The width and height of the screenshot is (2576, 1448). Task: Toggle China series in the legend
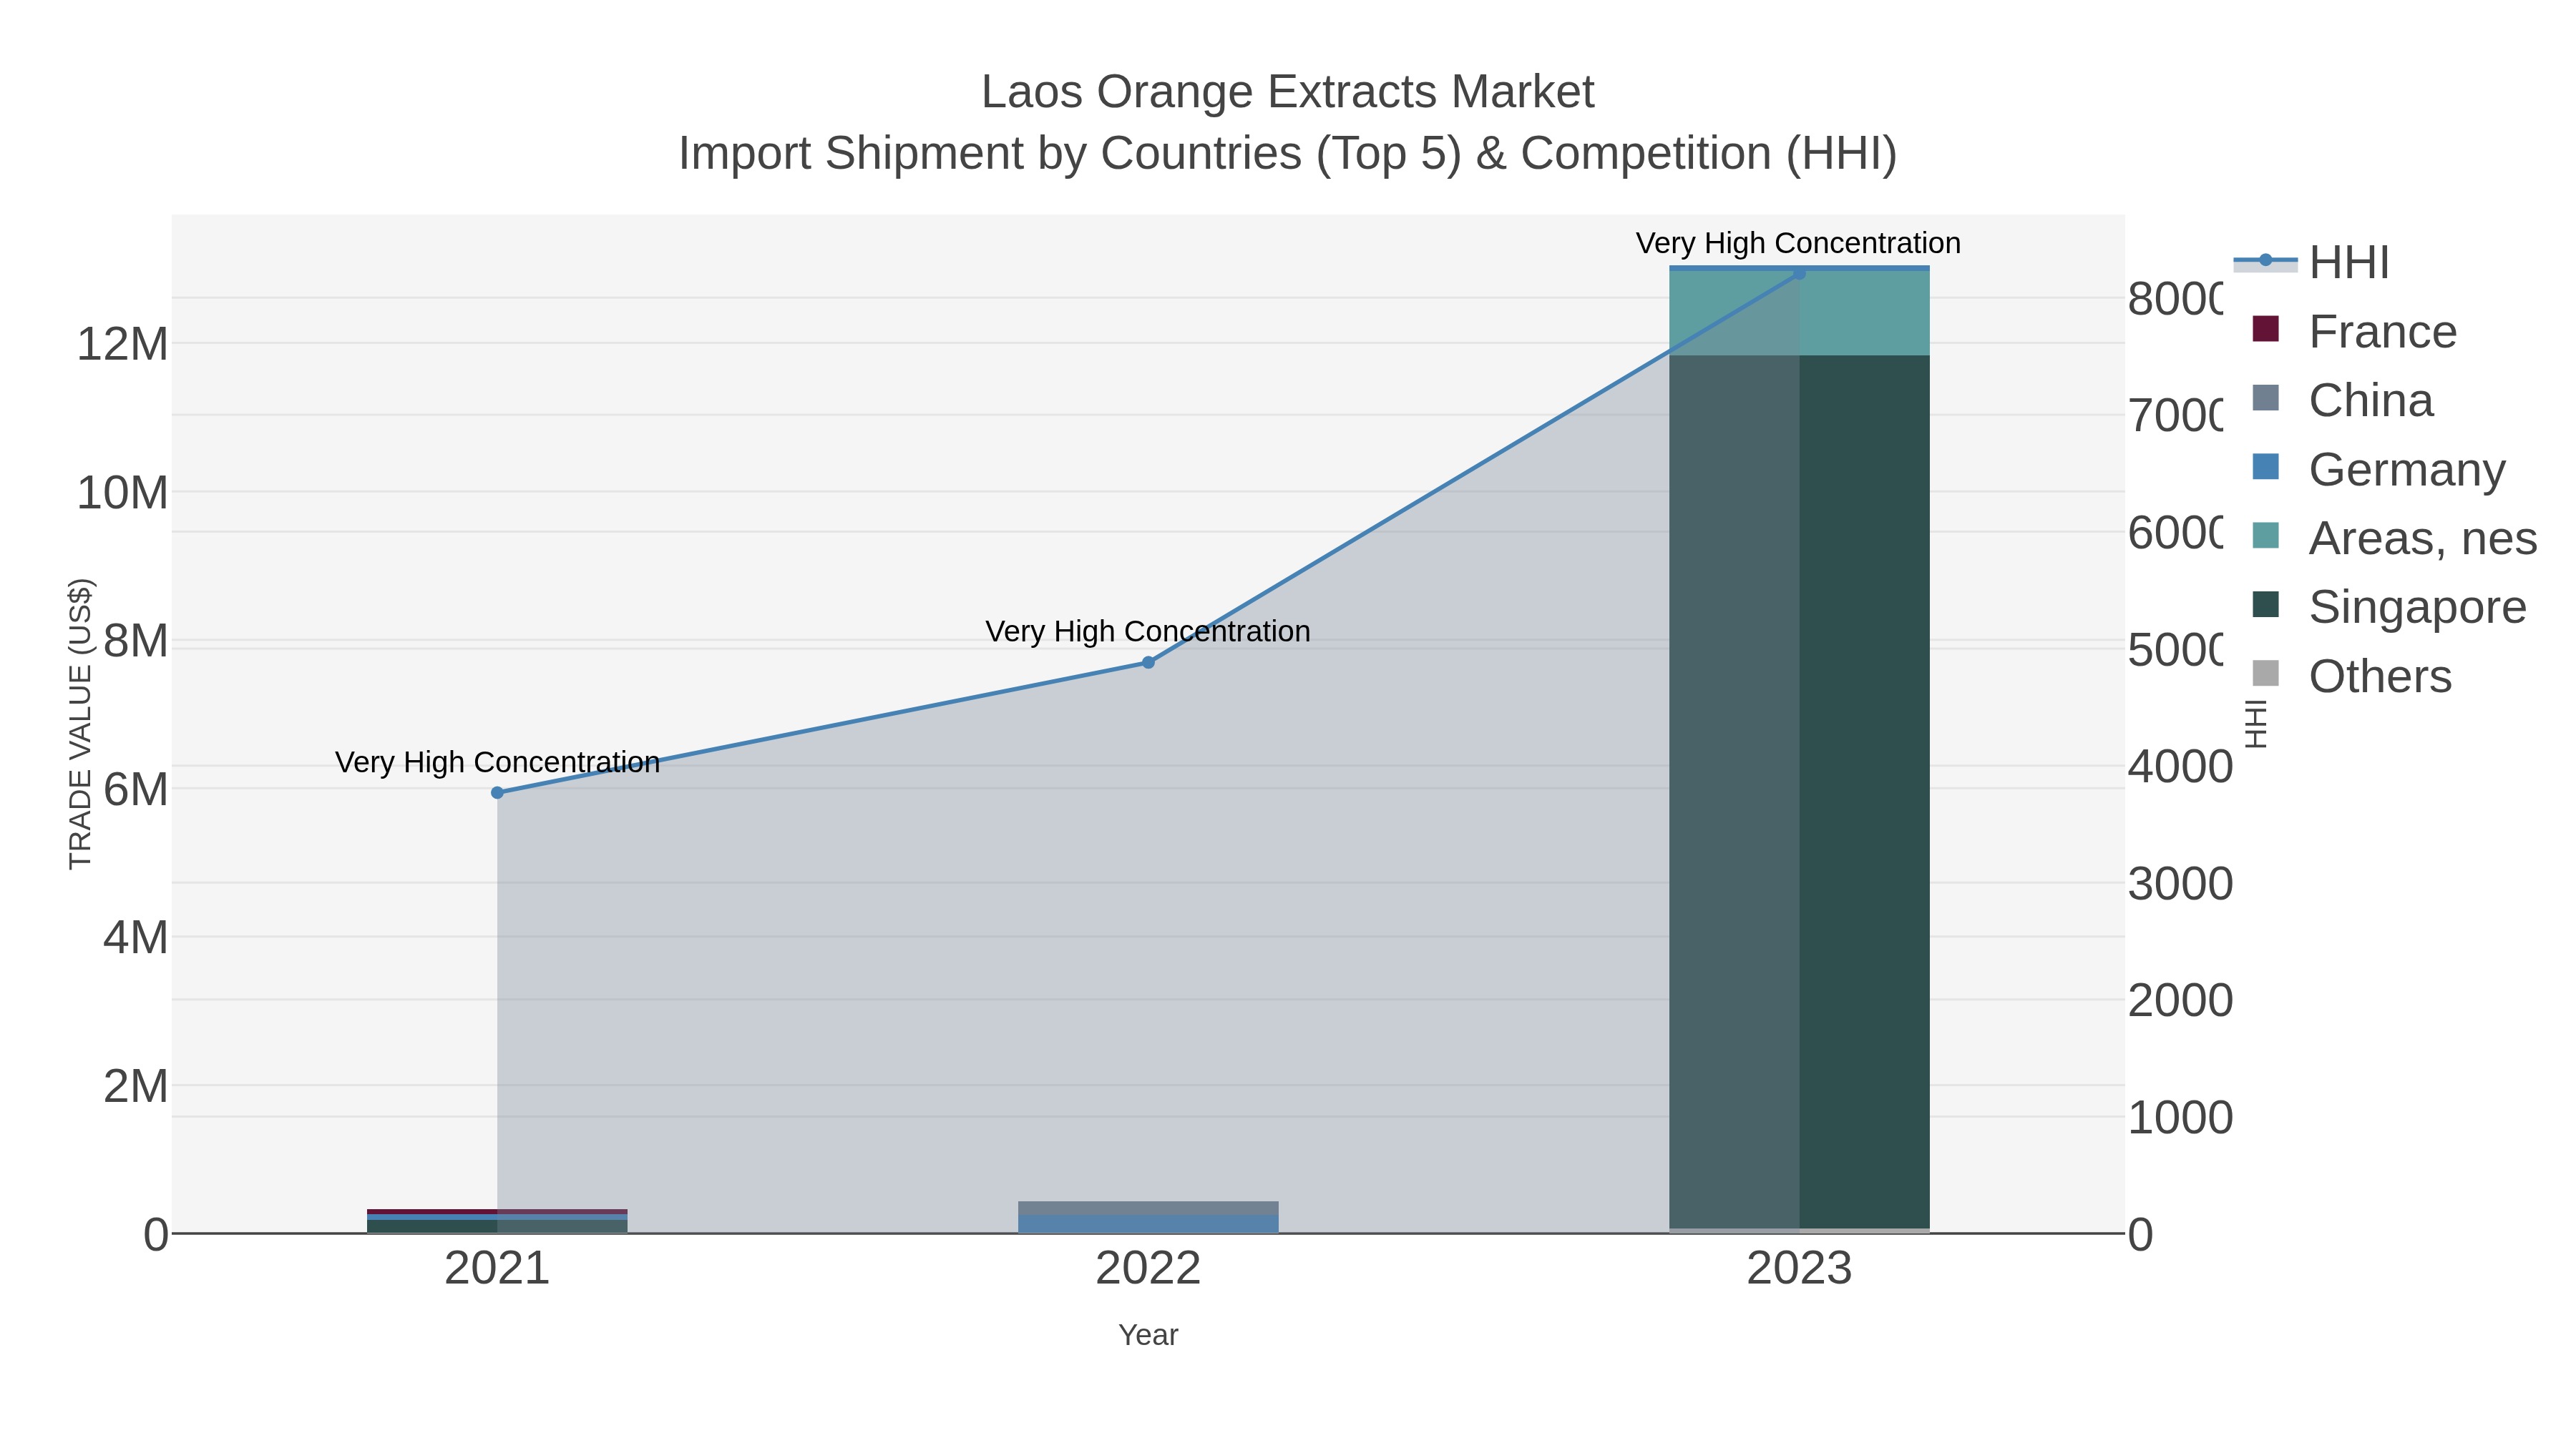2342,400
